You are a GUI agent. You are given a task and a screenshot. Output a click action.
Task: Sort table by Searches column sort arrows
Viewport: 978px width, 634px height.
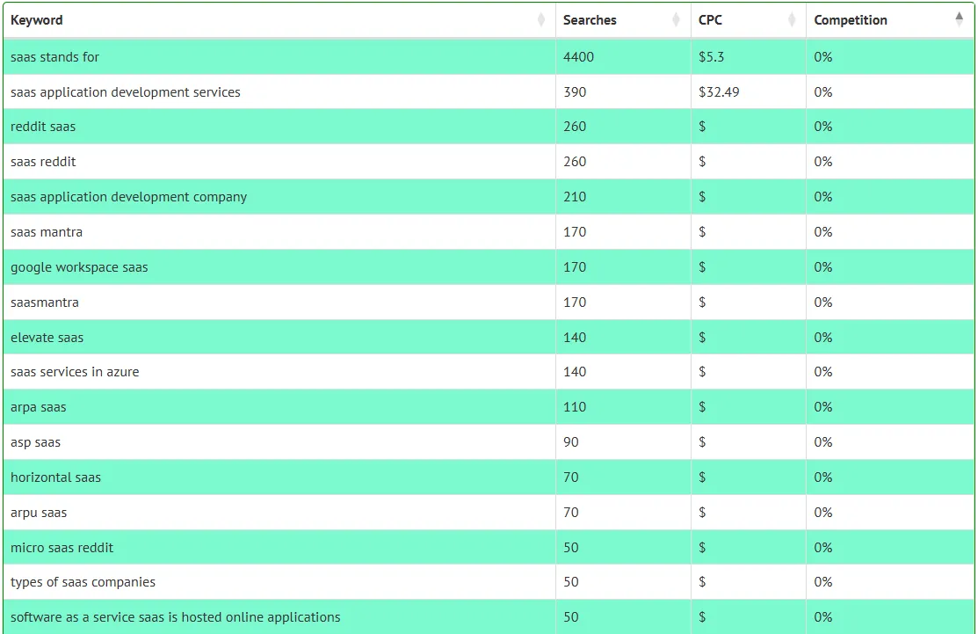click(x=676, y=20)
